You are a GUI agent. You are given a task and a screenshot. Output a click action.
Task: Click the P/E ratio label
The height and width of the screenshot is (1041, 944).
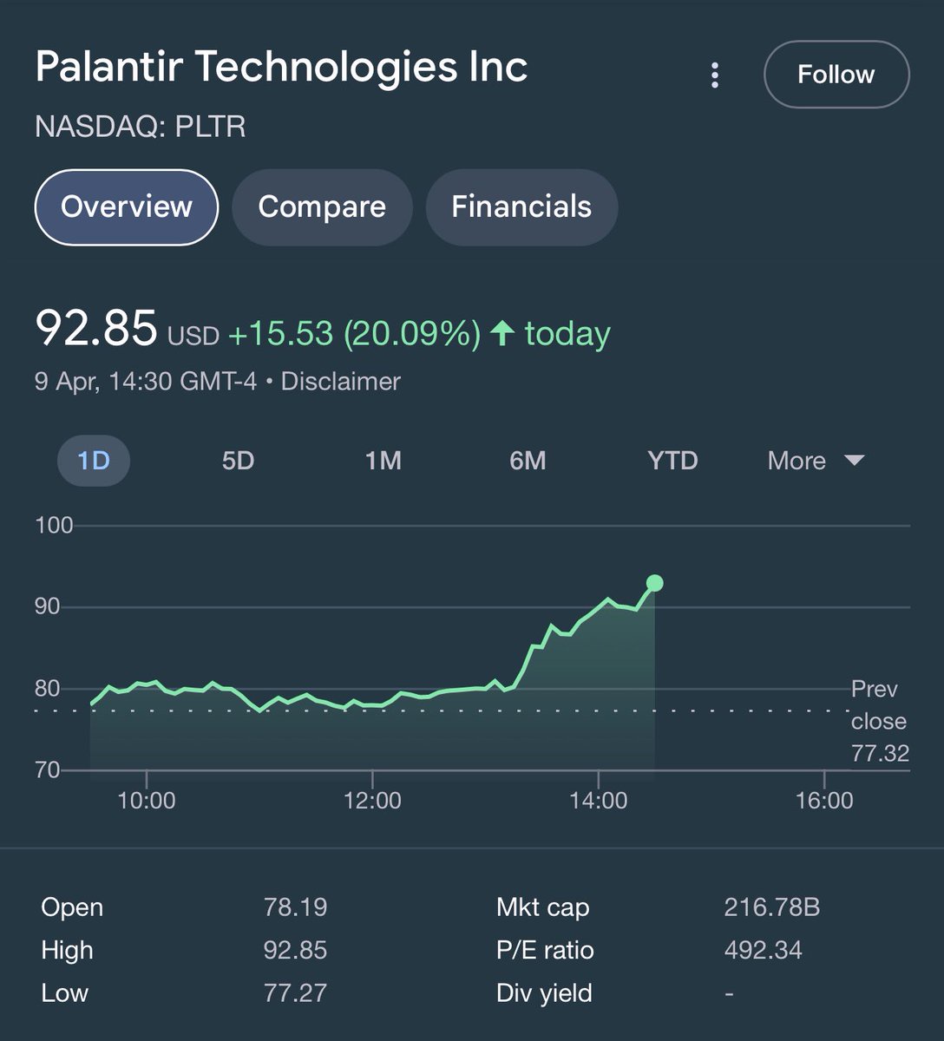pos(545,950)
